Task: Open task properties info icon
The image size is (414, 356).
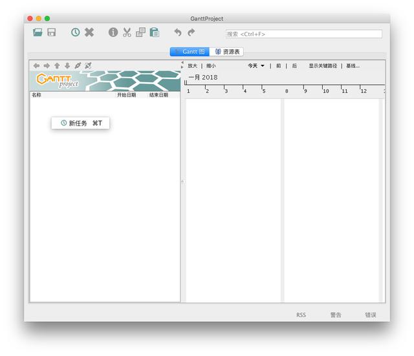Action: (x=113, y=32)
